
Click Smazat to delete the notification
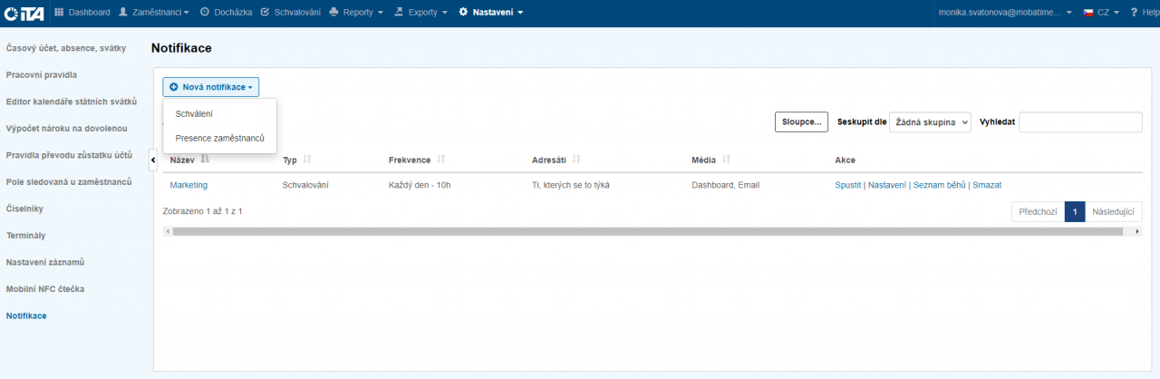(987, 185)
